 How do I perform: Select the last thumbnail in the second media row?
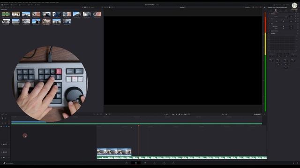[x=67, y=21]
